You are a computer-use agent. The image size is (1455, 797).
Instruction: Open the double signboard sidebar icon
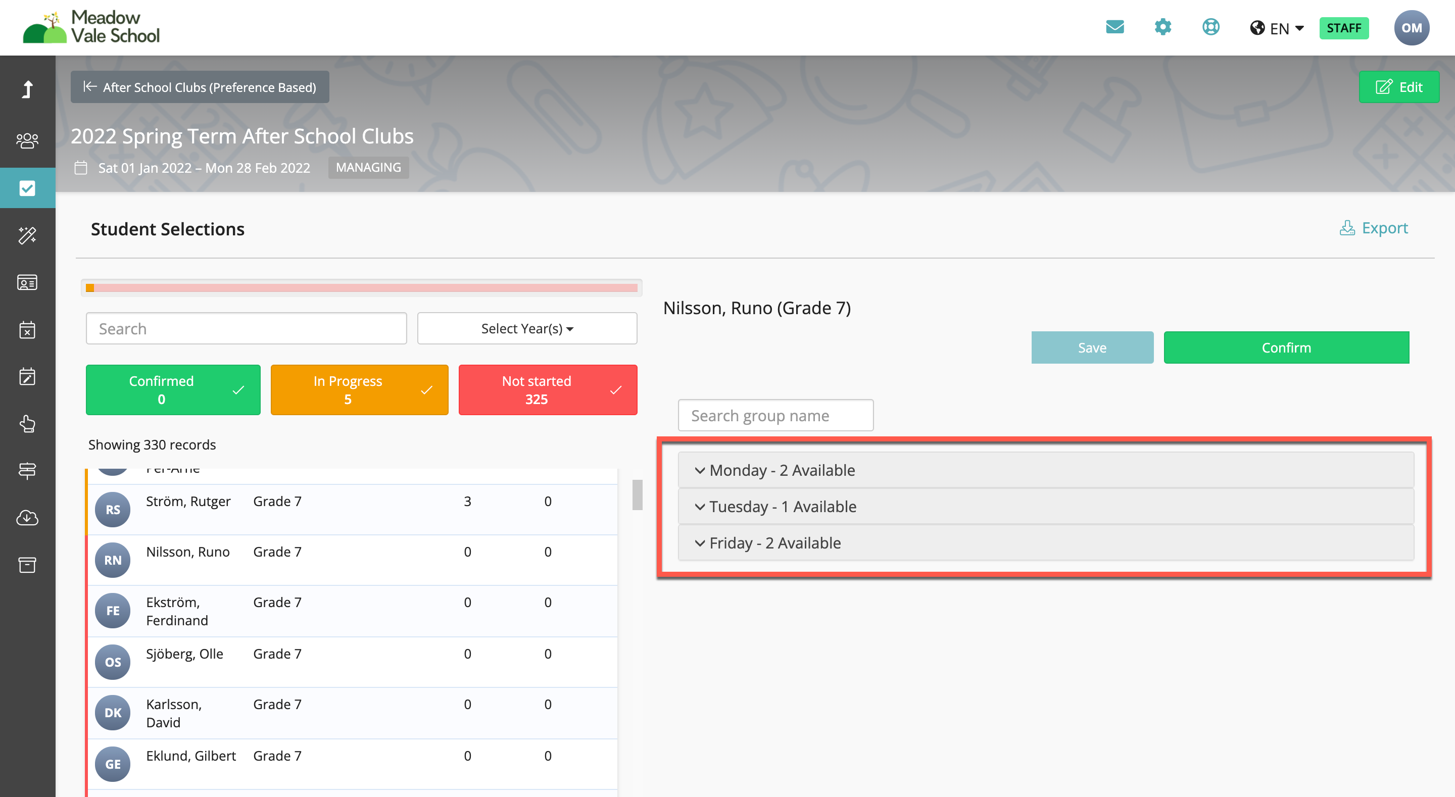[27, 471]
